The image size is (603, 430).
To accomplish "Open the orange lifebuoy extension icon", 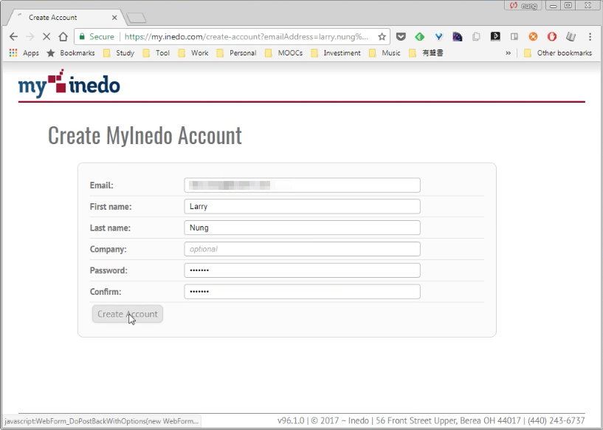I will point(533,36).
